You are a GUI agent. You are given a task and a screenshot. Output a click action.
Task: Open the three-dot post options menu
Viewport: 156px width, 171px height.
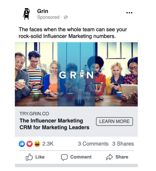coord(129,13)
